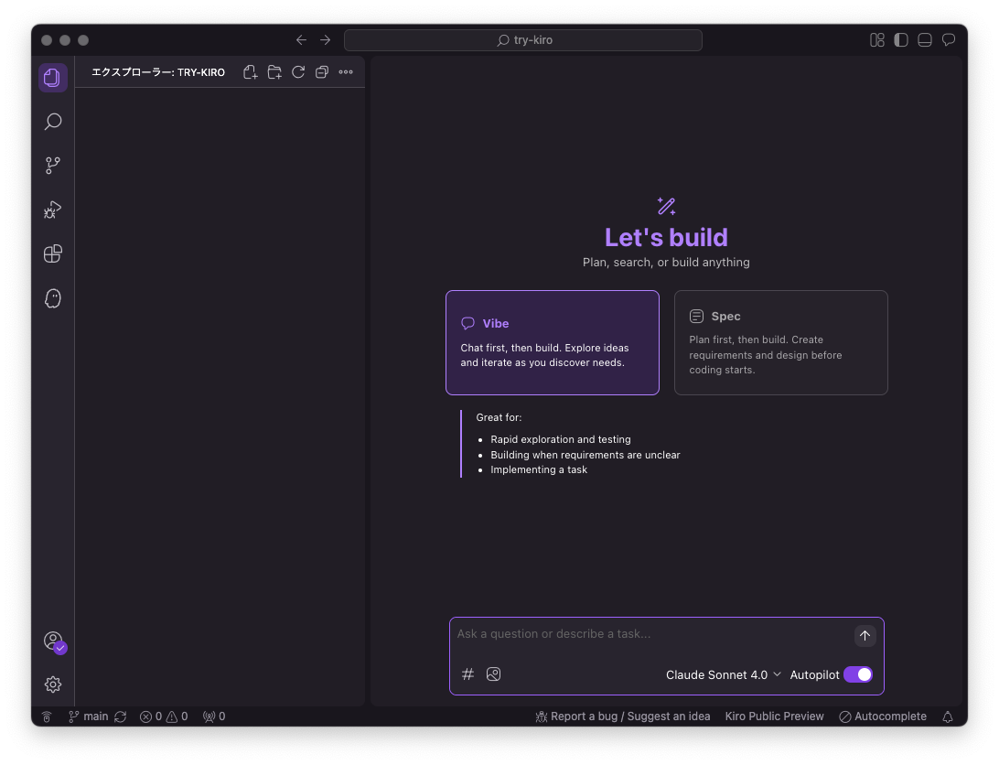
Task: Open the errors and warnings status item
Action: [x=164, y=717]
